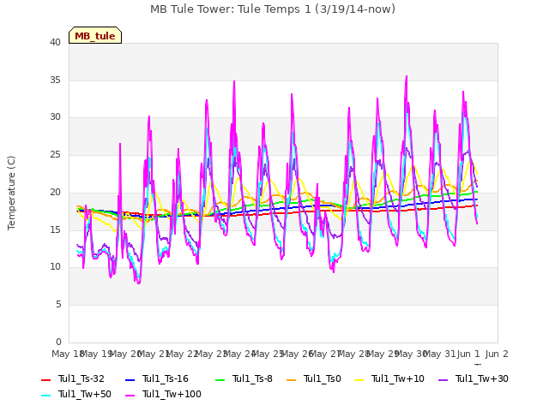The width and height of the screenshot is (549, 411).
Task: Click the Tul1_Tw+30 legend label
Action: 482,378
